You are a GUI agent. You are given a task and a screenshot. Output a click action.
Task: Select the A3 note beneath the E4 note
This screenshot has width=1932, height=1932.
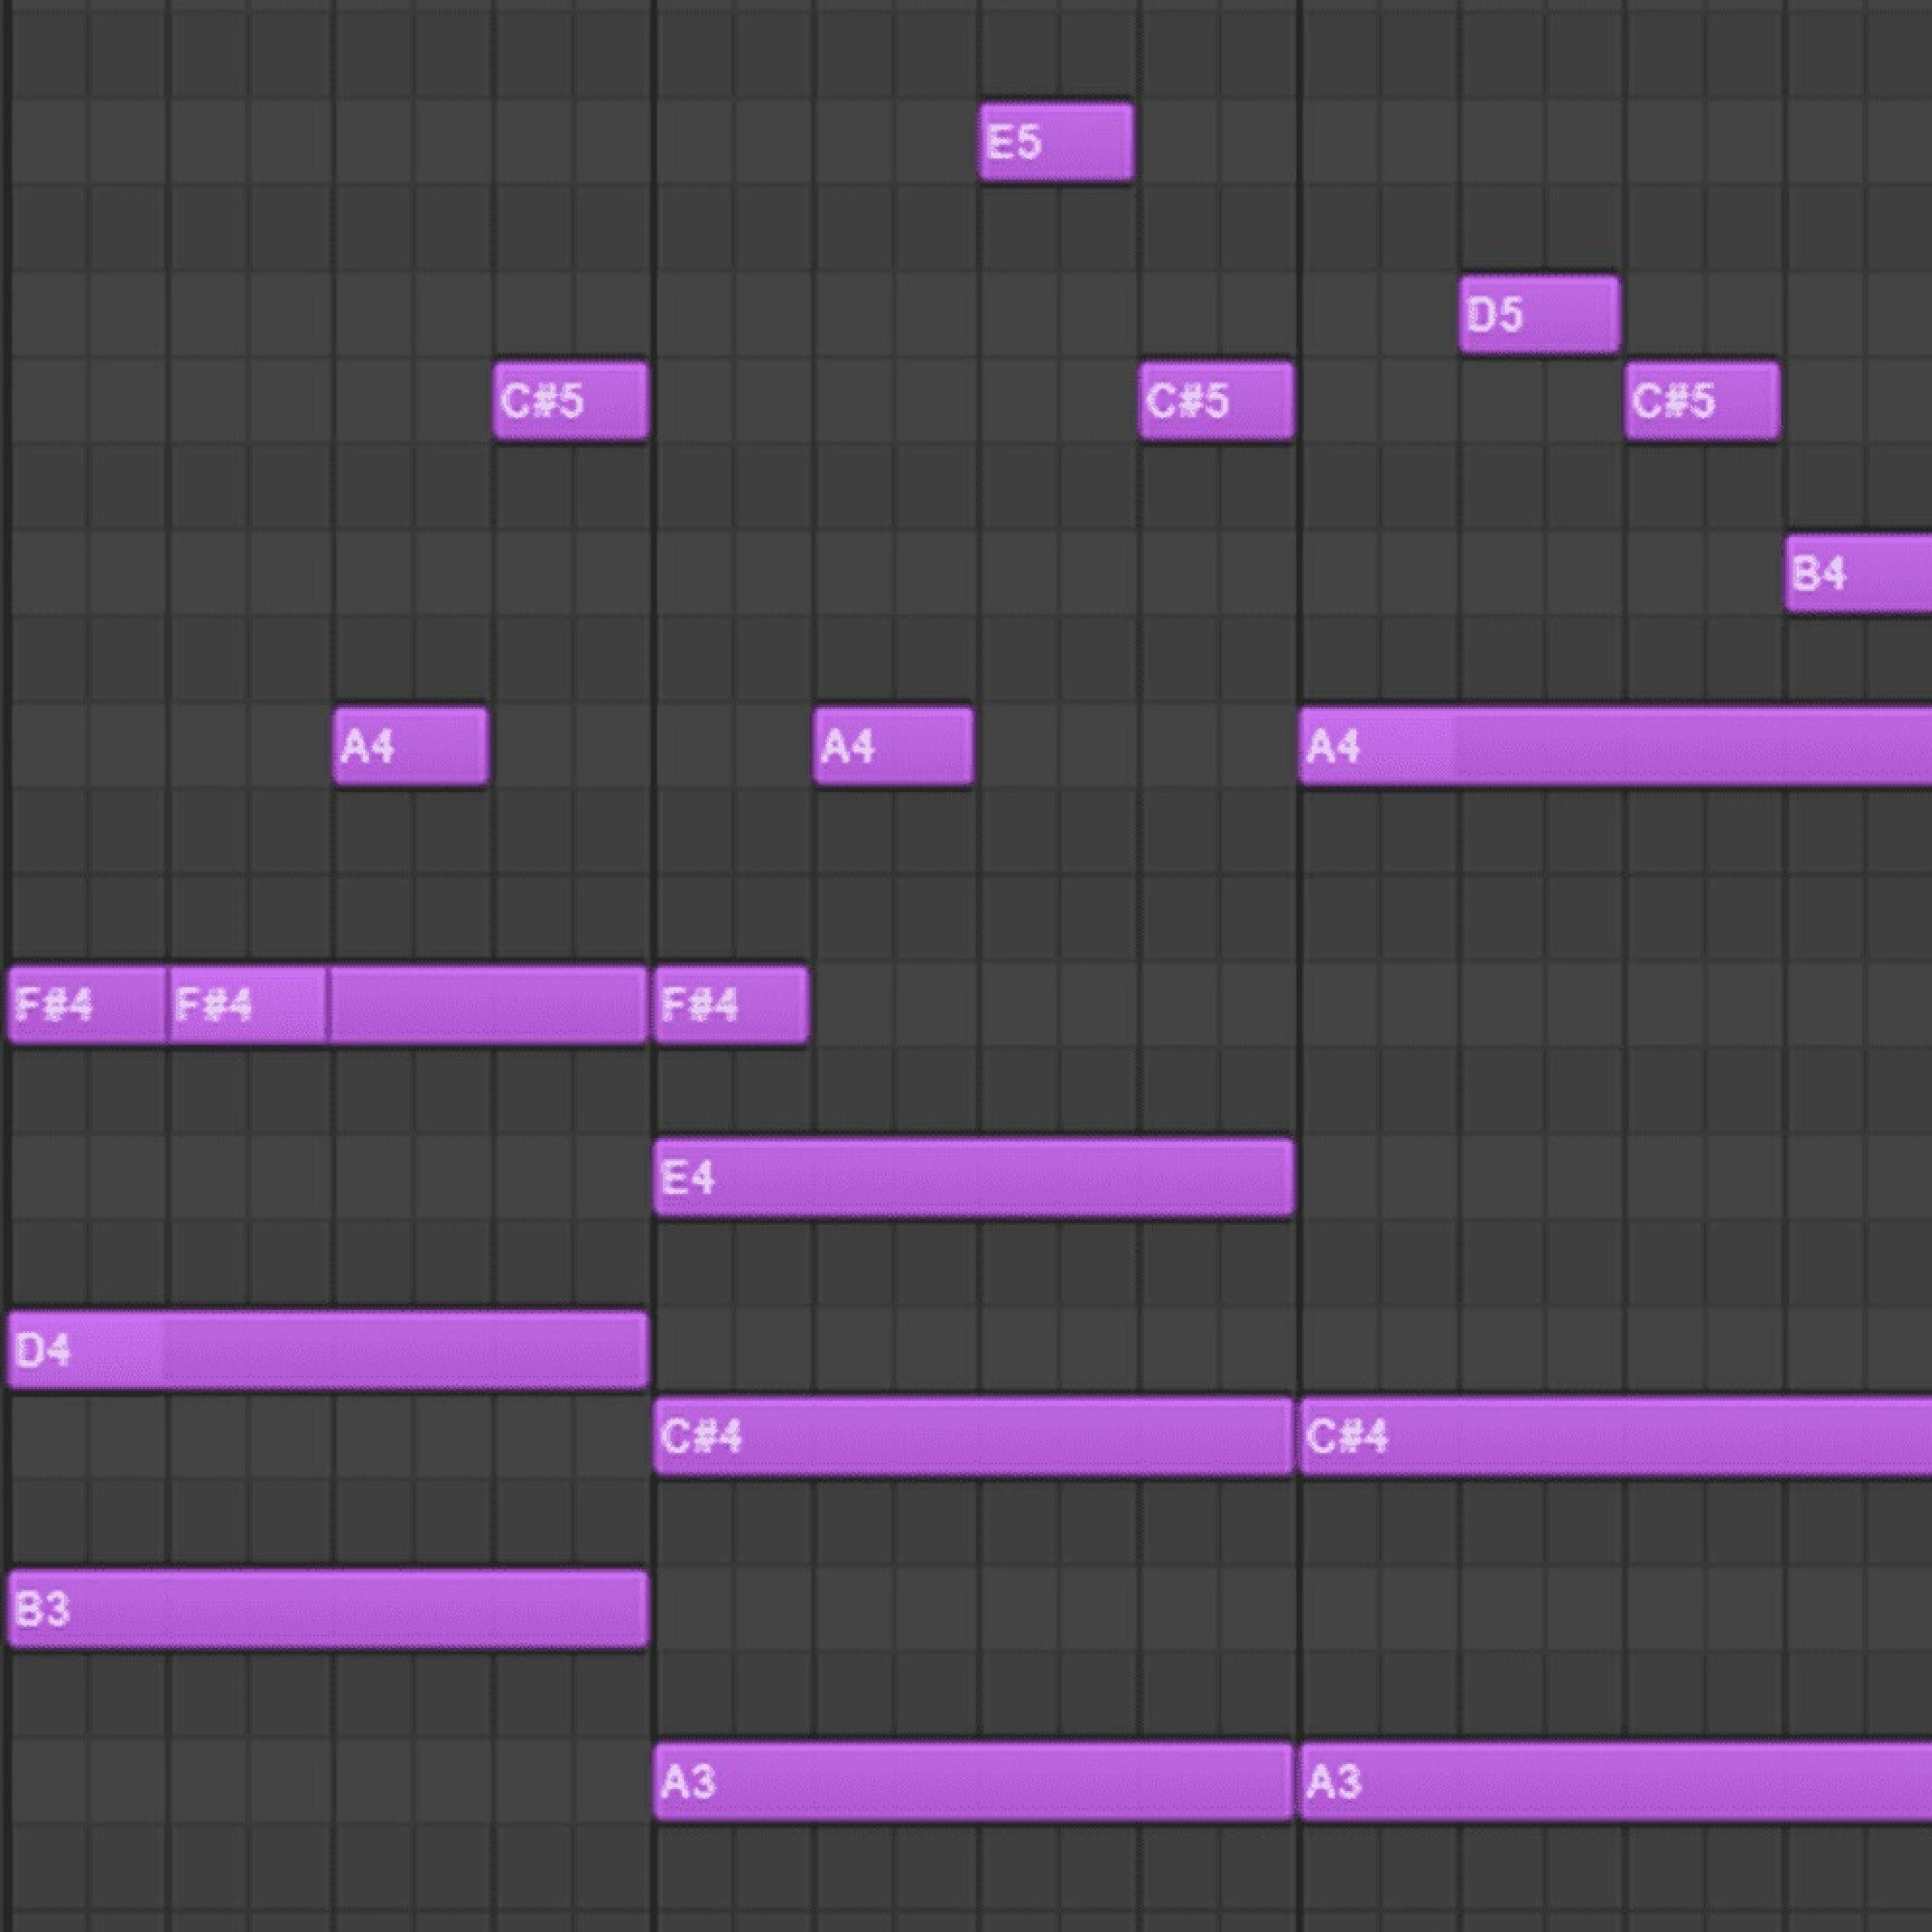tap(973, 1782)
